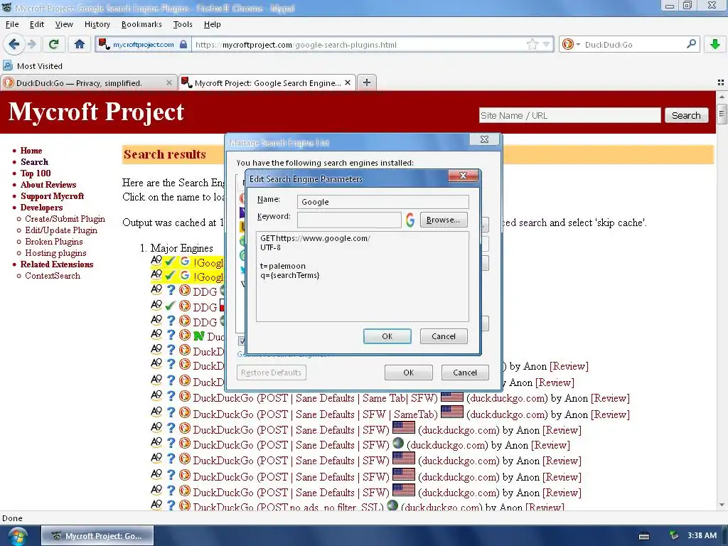
Task: Click the Browse... button
Action: coord(444,220)
